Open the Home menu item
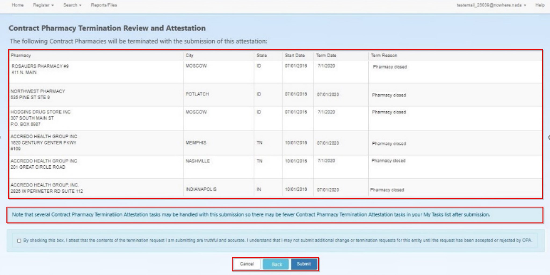 tap(18, 5)
